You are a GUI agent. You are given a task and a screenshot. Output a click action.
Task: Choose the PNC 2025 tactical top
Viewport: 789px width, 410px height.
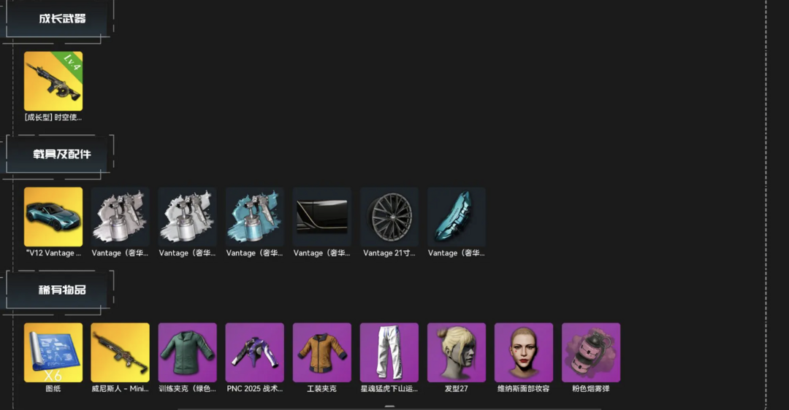coord(255,352)
